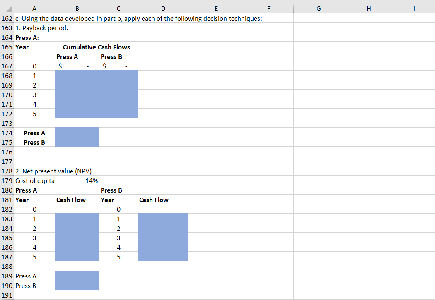Select blue Press B cumulative cell row 168

pyautogui.click(x=118, y=76)
